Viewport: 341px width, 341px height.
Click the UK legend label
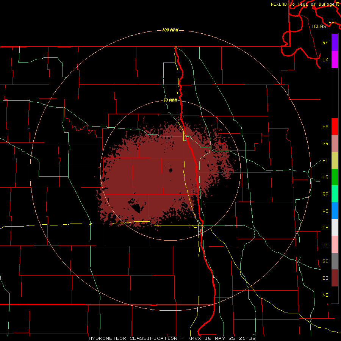pos(325,59)
